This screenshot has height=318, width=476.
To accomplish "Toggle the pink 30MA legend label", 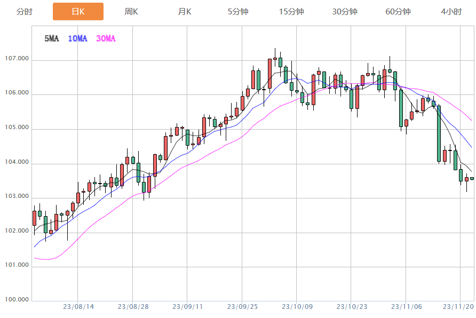I will point(106,38).
